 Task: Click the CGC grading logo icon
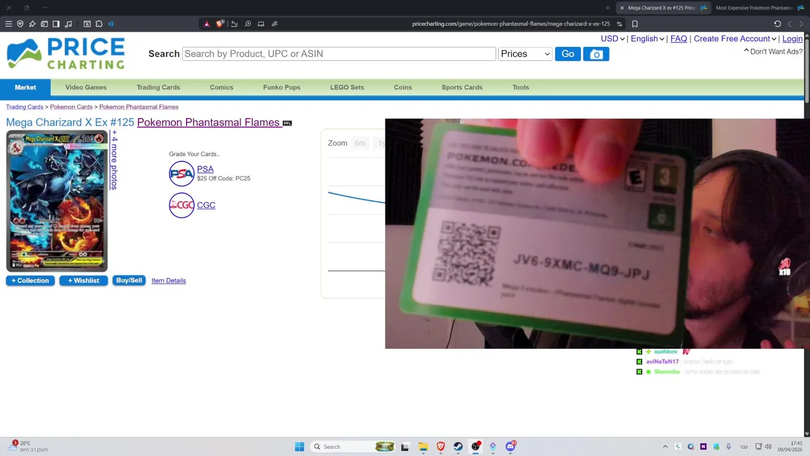pos(182,205)
